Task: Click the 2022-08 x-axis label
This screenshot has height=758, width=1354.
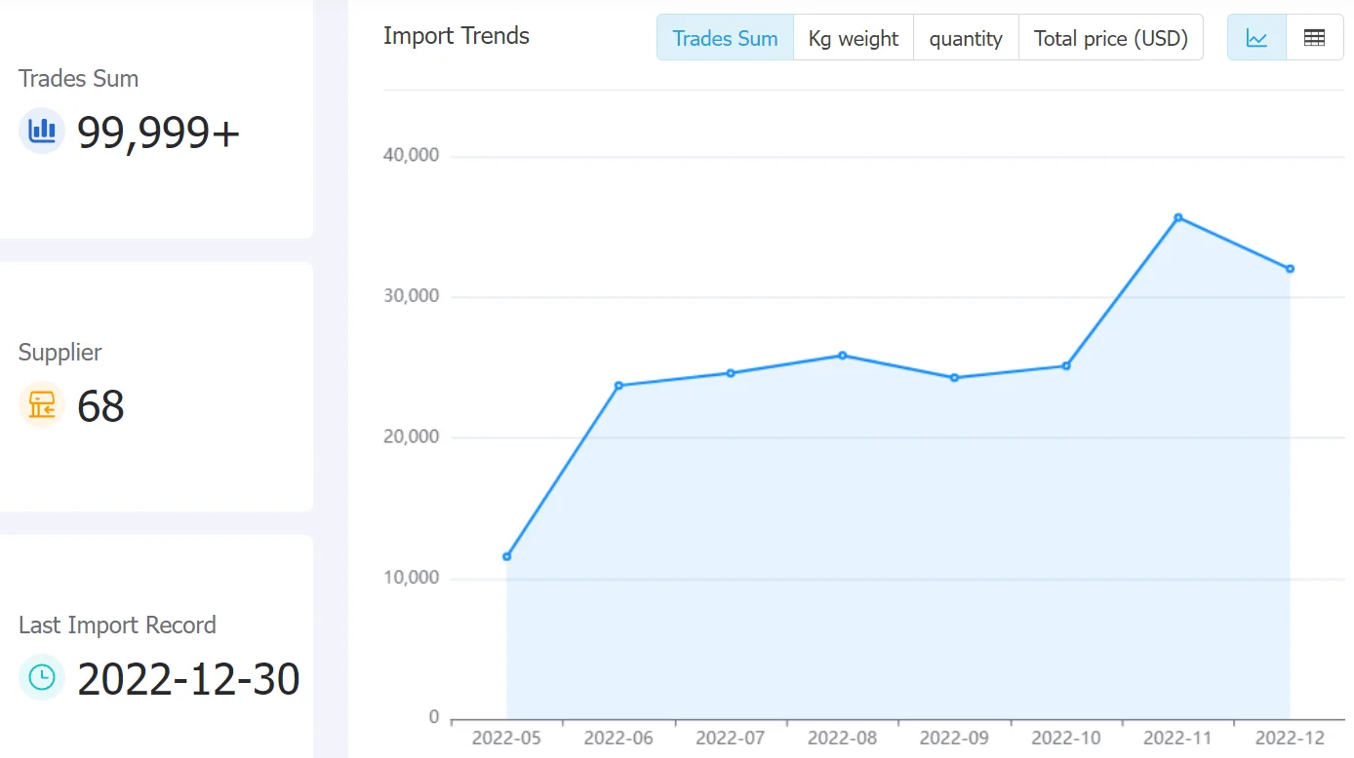Action: point(843,738)
